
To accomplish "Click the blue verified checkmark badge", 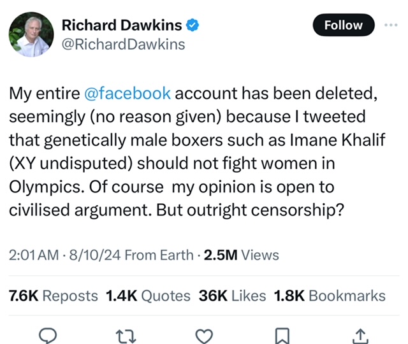I will click(194, 25).
